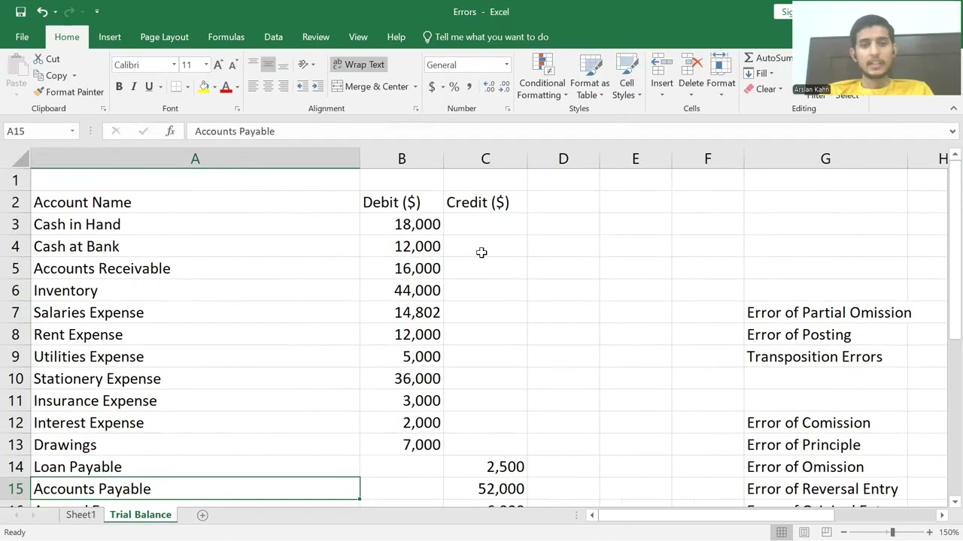Apply bottom vertical alignment

coord(284,65)
